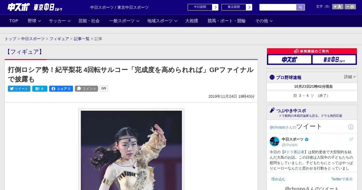Focus the header search input field
This screenshot has height=190, width=362.
click(278, 7)
